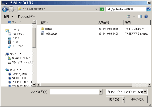Click the ファイル名(N) text field
This screenshot has width=152, height=107.
pyautogui.click(x=74, y=92)
